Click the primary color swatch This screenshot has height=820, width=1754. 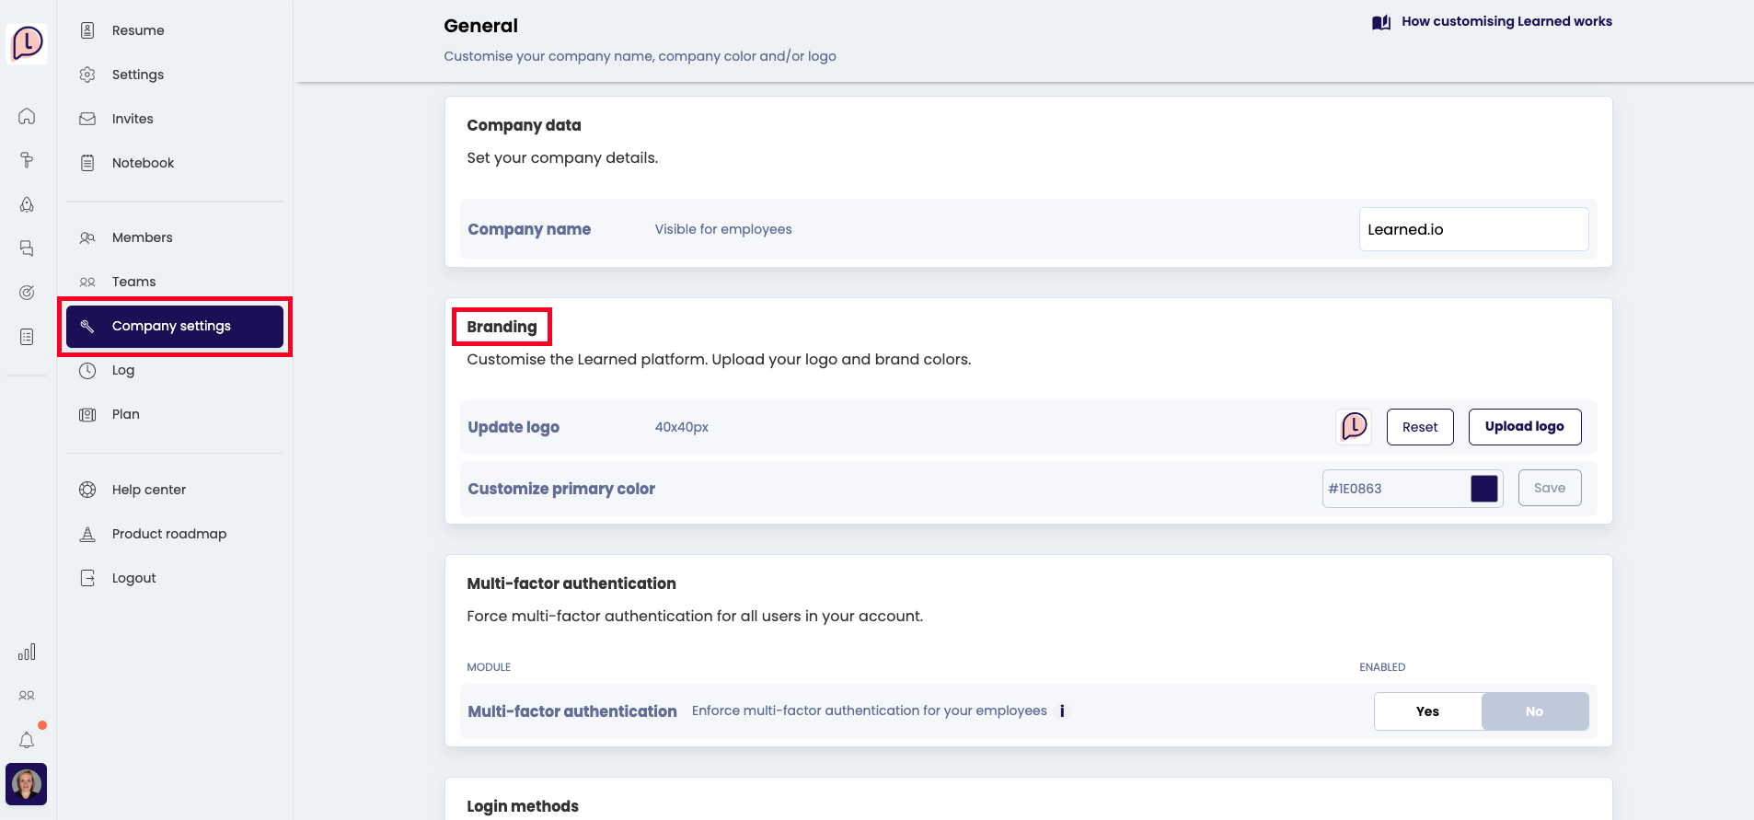point(1483,489)
